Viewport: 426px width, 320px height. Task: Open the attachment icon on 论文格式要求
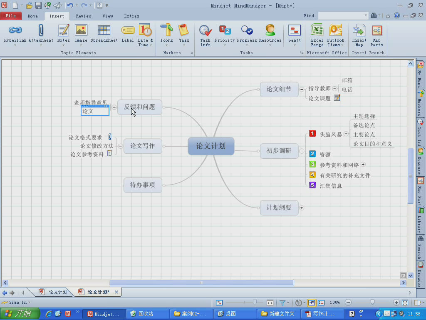[x=110, y=137]
